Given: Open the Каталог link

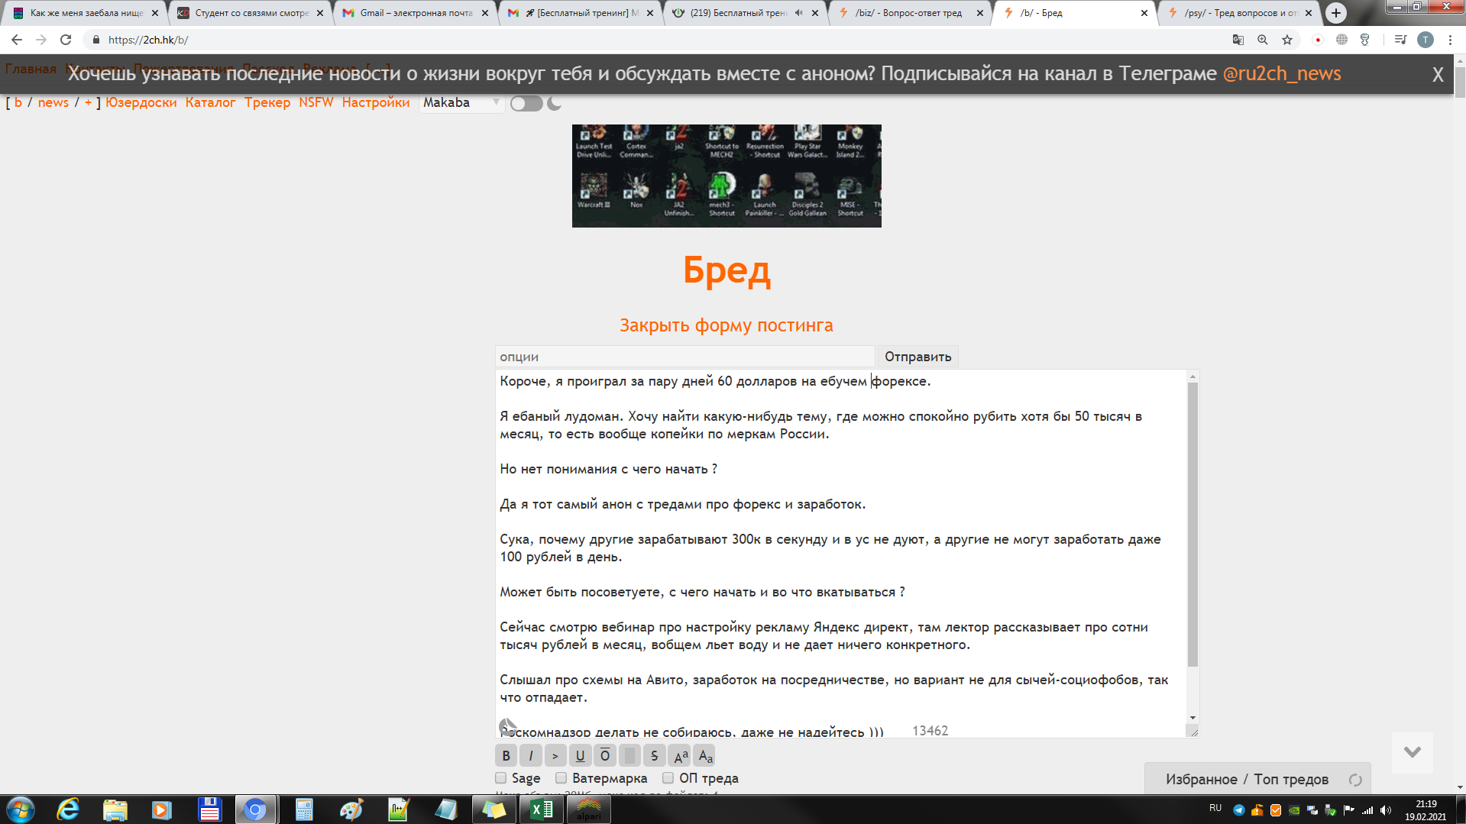Looking at the screenshot, I should 210,102.
